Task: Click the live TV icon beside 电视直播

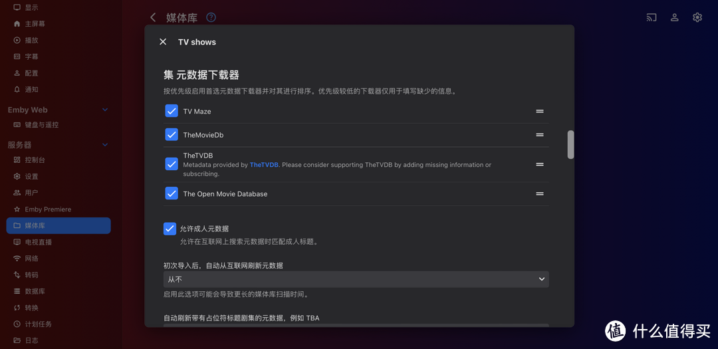Action: coord(17,242)
